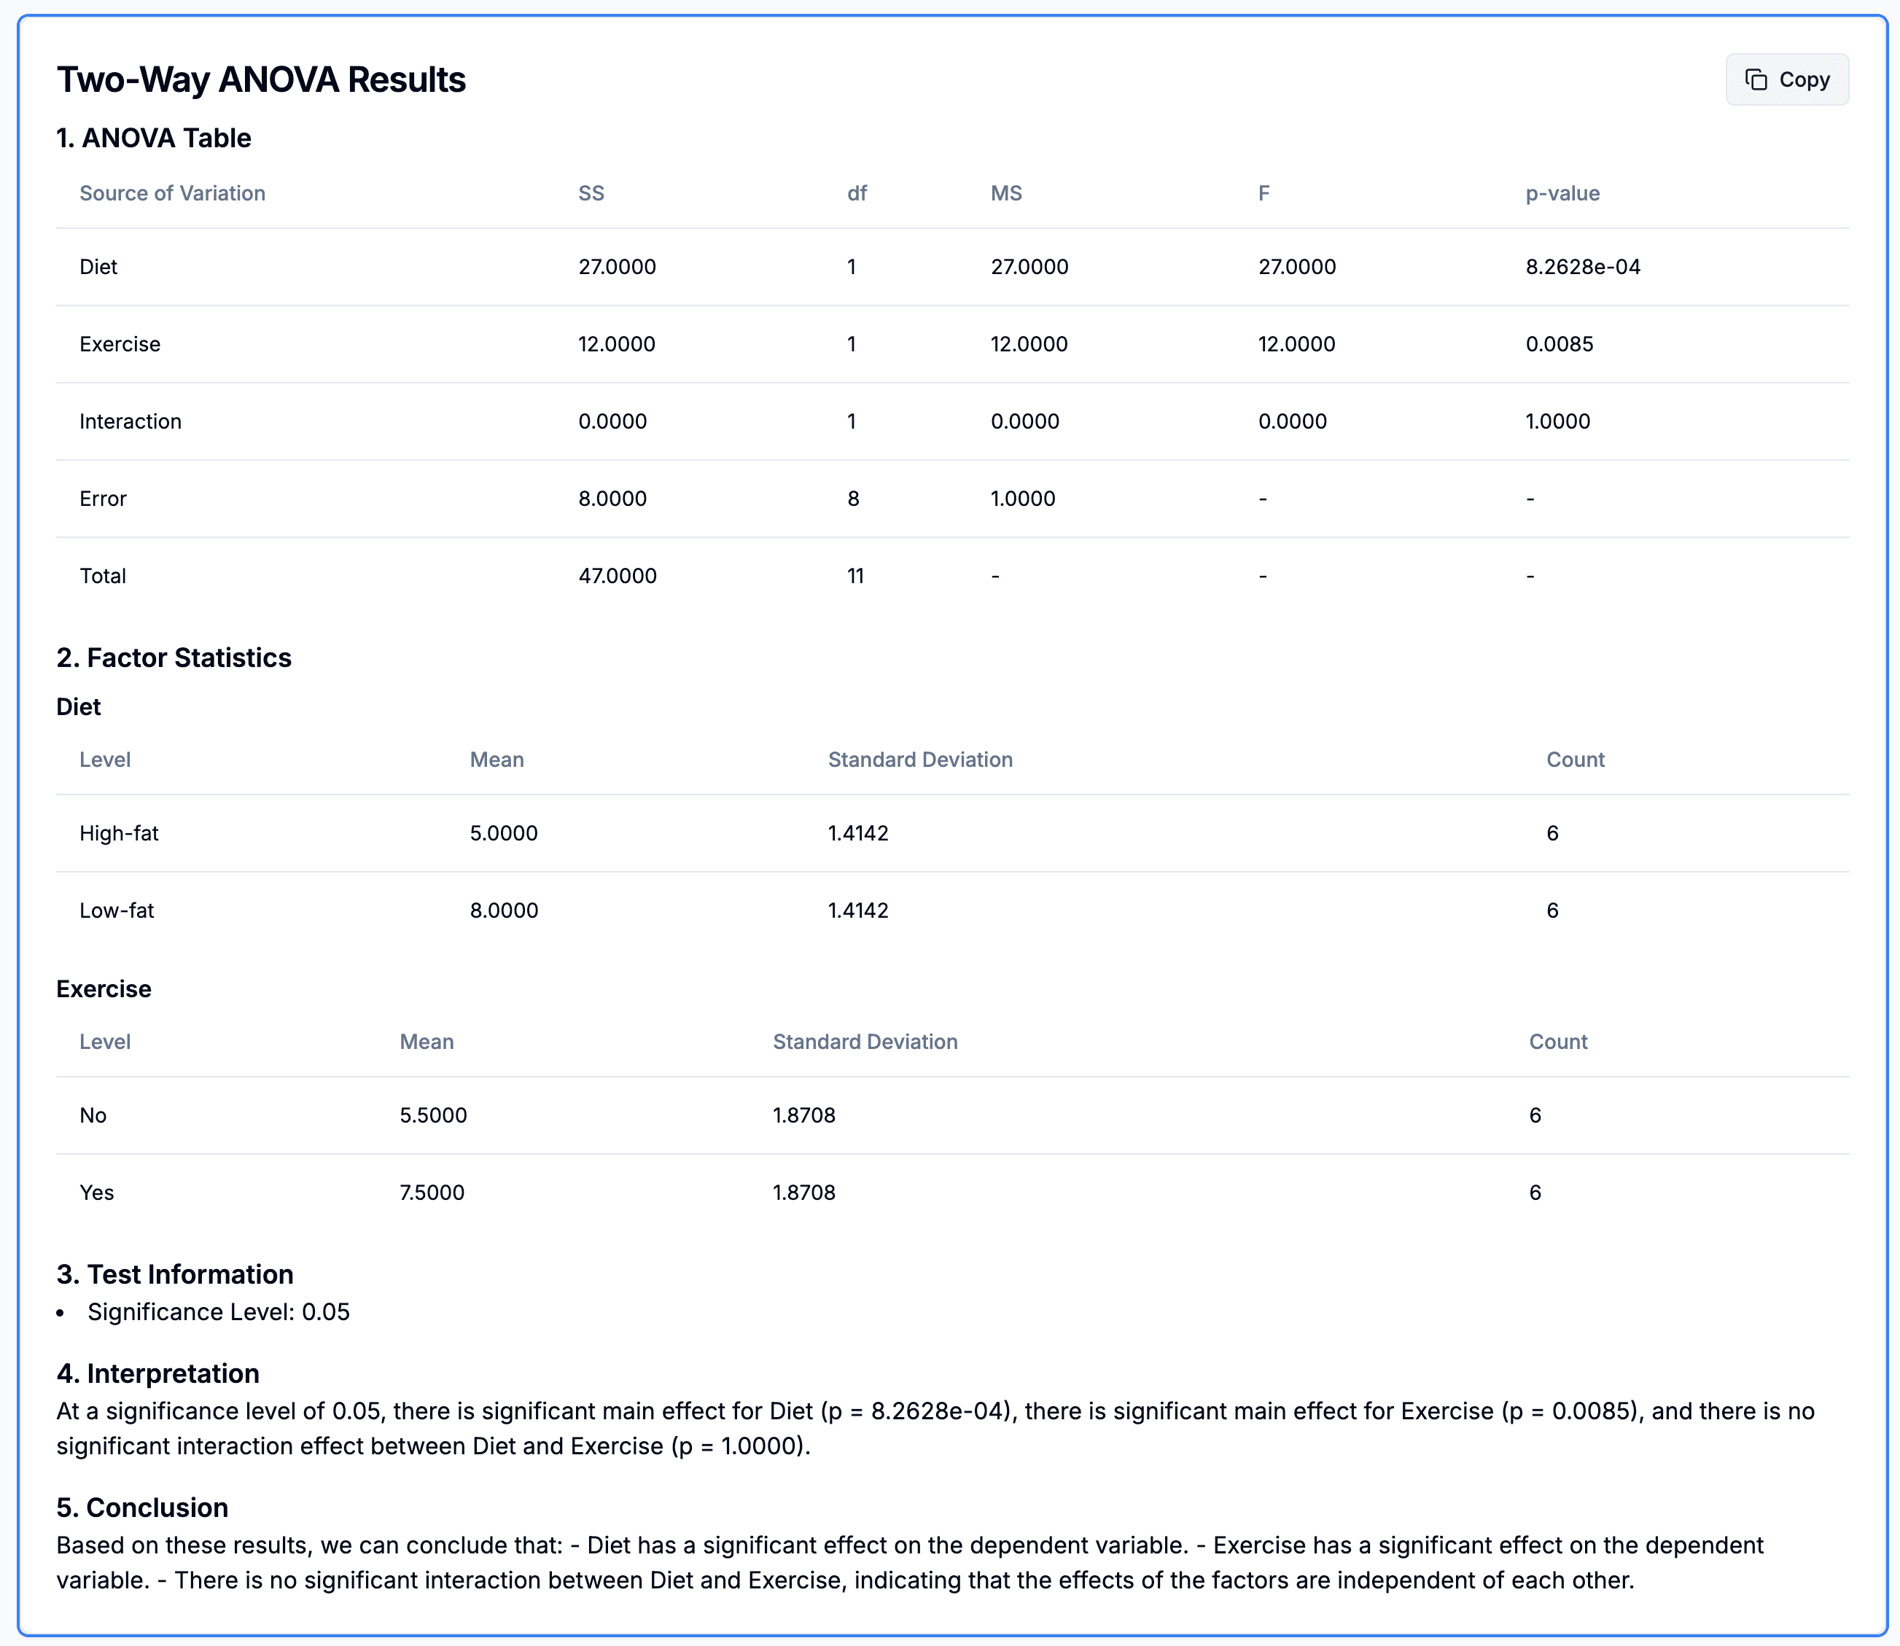The height and width of the screenshot is (1646, 1900).
Task: Click the 'SS' column header
Action: (591, 193)
